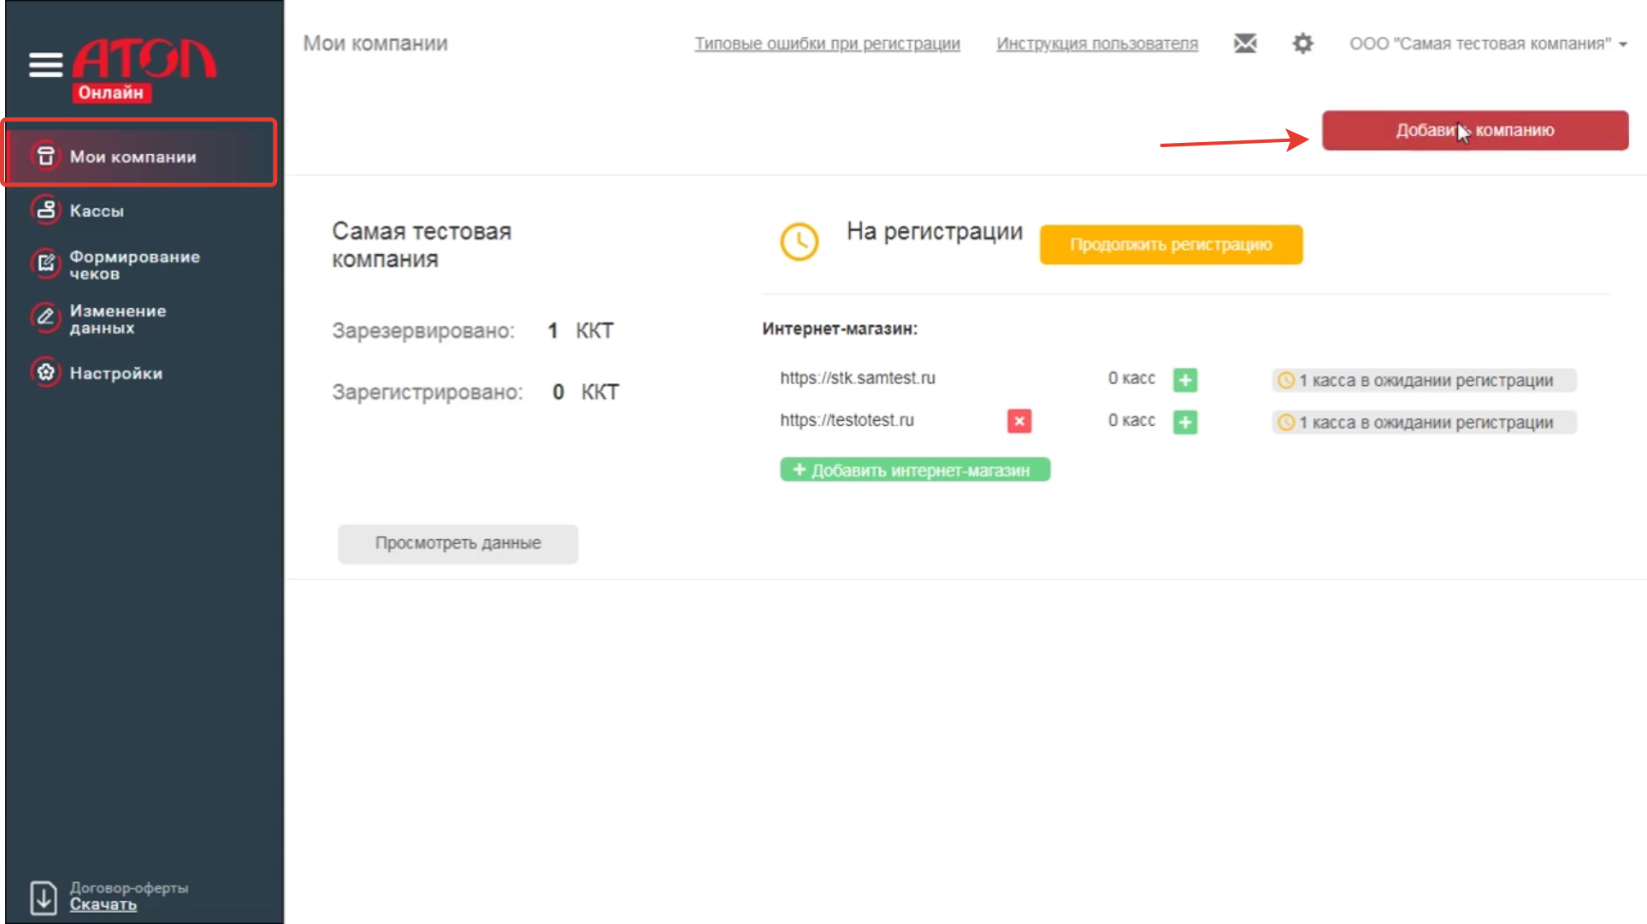Screen dimensions: 1647x924
Task: Click Добавить интернет-магазин button
Action: point(914,470)
